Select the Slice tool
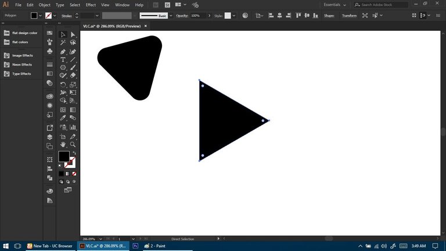 73,137
